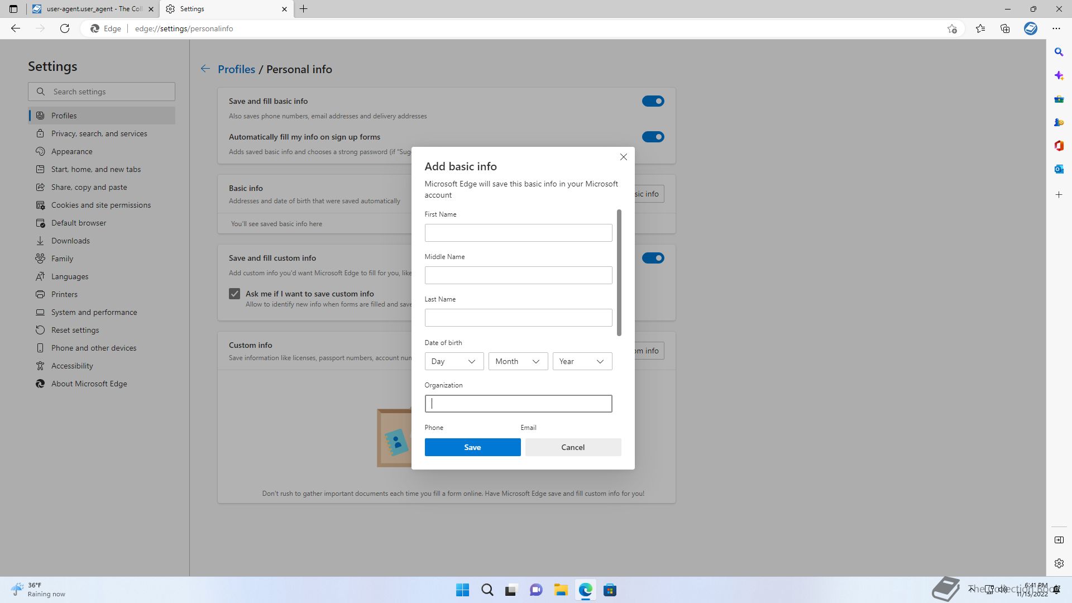This screenshot has height=603, width=1072.
Task: Open the Outlook icon in Edge sidebar
Action: click(x=1059, y=169)
